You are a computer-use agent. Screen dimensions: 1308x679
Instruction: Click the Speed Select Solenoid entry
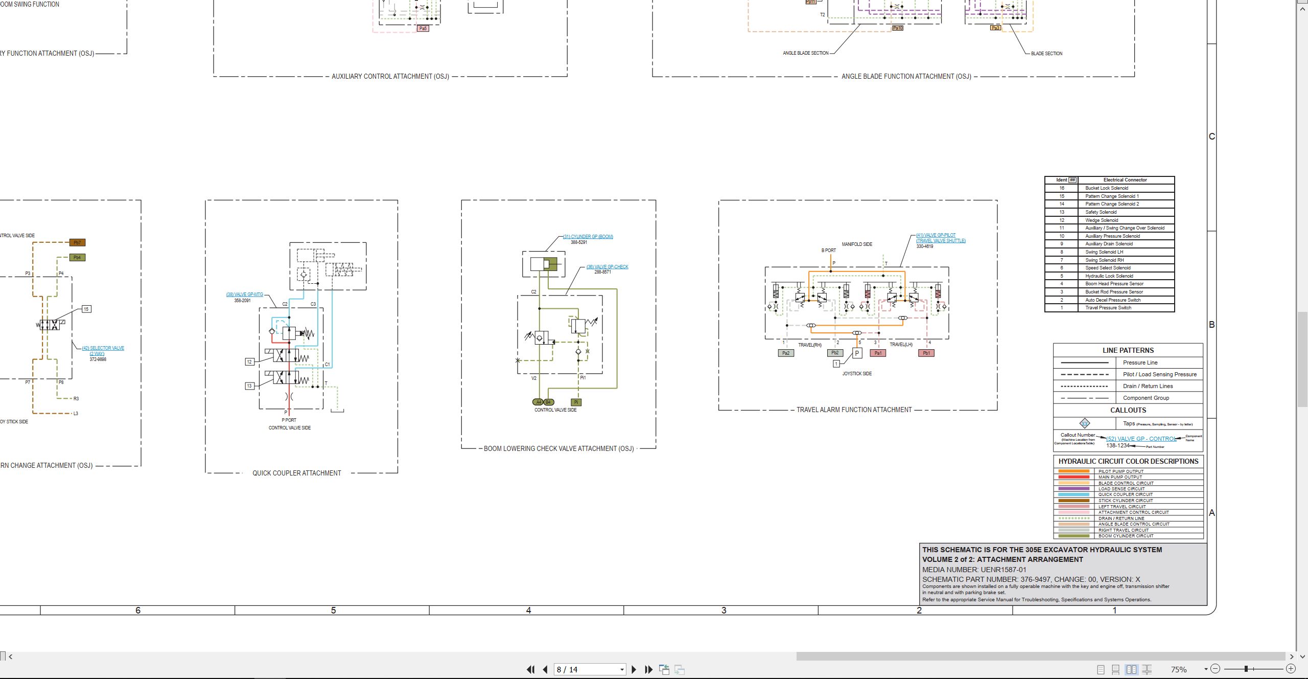pyautogui.click(x=1108, y=268)
